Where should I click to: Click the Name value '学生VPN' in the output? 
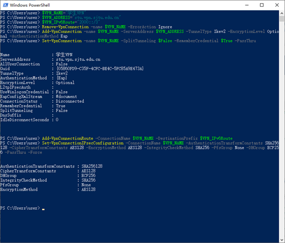64,55
